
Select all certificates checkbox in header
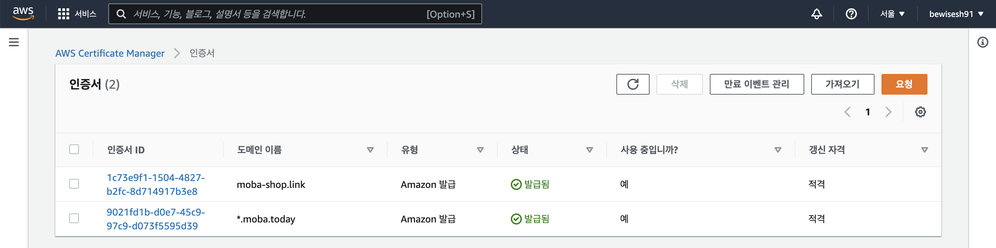click(74, 149)
